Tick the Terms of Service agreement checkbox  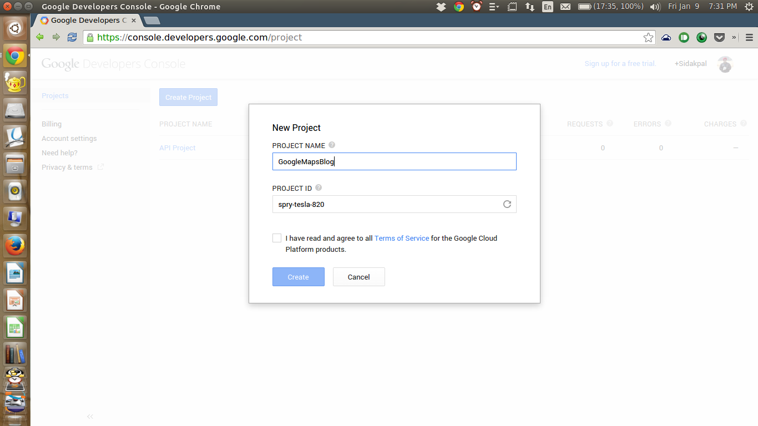(277, 238)
